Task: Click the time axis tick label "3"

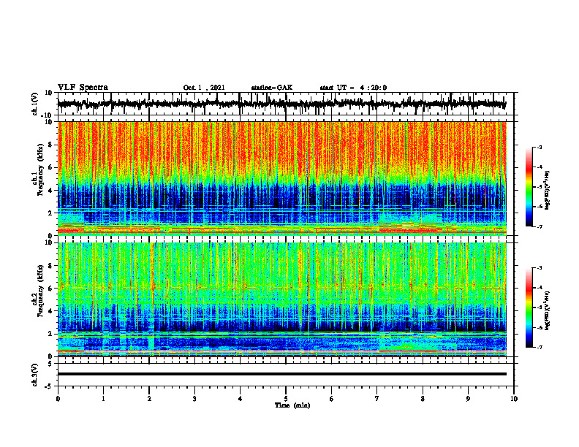Action: (194, 399)
